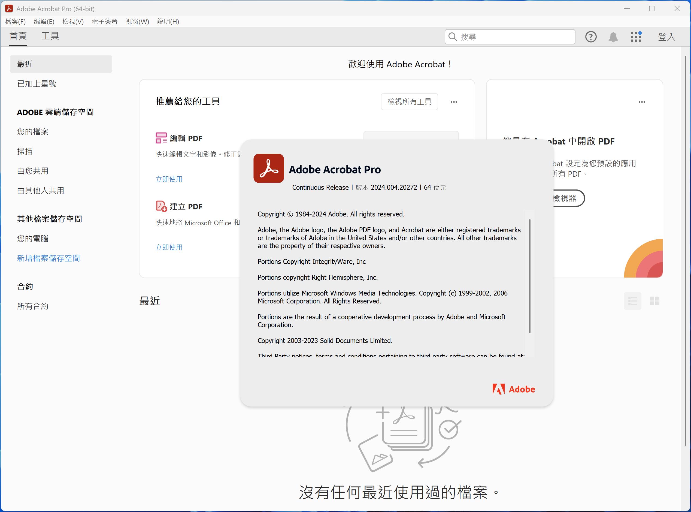Click the About dialog text scrollbar
Viewport: 691px width, 512px height.
530,276
